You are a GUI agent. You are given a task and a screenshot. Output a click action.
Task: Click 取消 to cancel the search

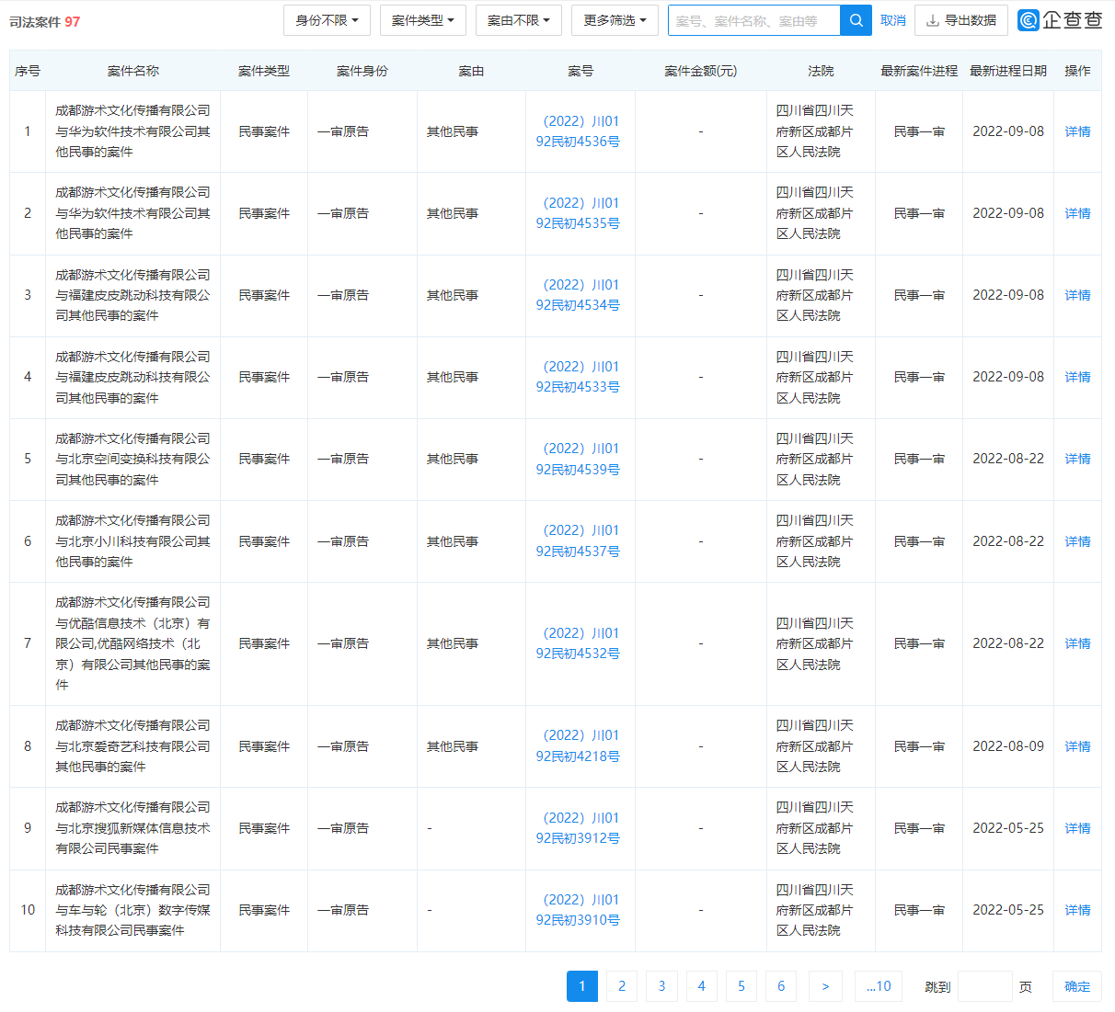tap(891, 19)
